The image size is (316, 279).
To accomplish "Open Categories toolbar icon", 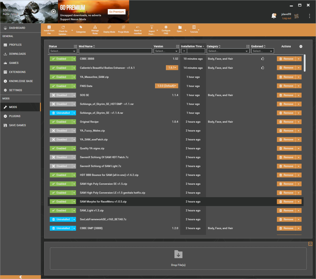I will (x=81, y=27).
